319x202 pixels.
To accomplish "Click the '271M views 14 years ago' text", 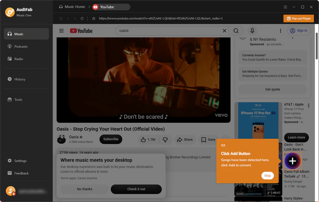I will pos(79,153).
